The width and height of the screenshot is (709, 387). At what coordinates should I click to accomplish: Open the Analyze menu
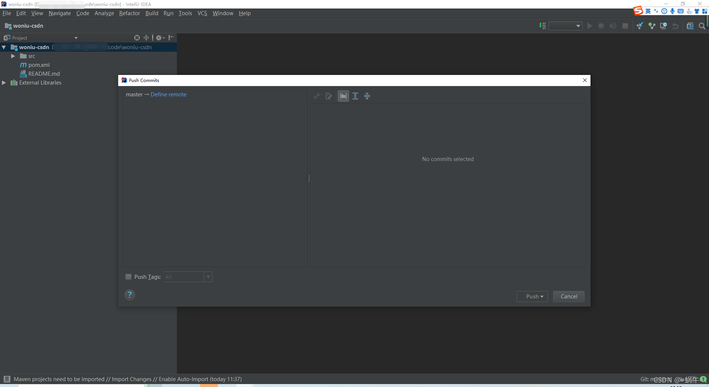104,13
